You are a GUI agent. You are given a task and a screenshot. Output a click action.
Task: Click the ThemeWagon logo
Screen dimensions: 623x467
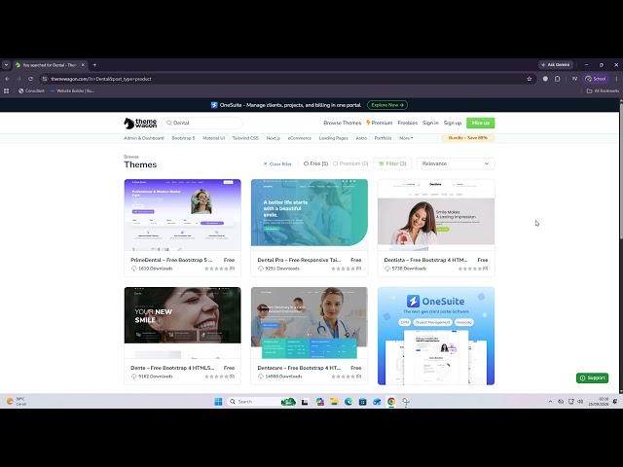pyautogui.click(x=140, y=124)
